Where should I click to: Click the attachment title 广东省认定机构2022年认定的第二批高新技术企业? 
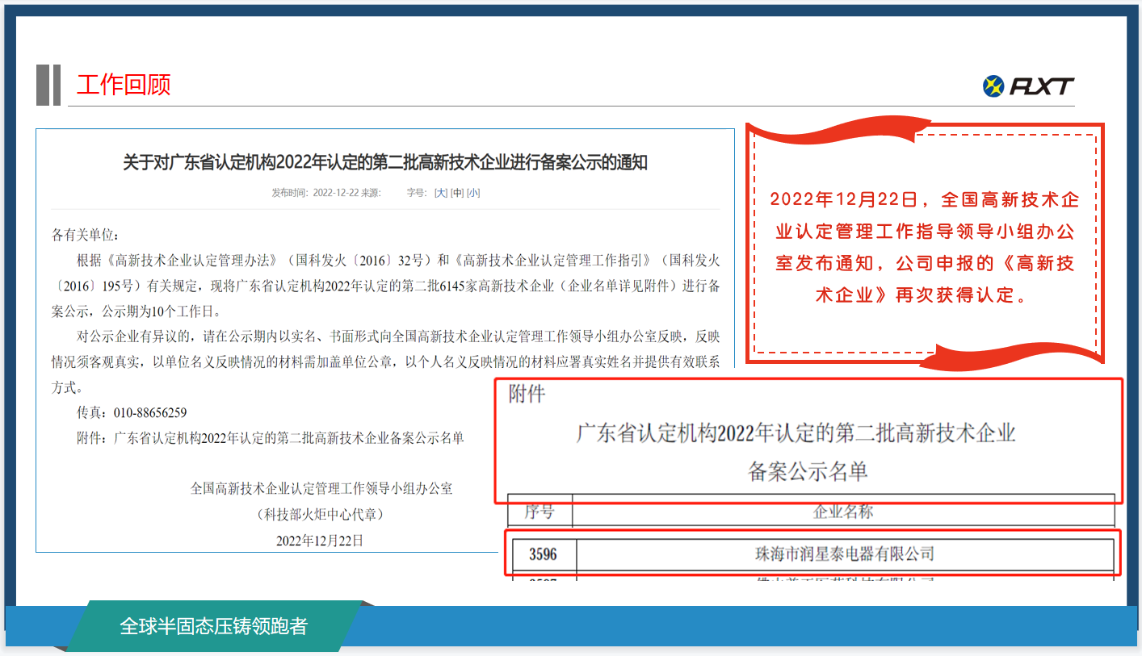[x=796, y=433]
